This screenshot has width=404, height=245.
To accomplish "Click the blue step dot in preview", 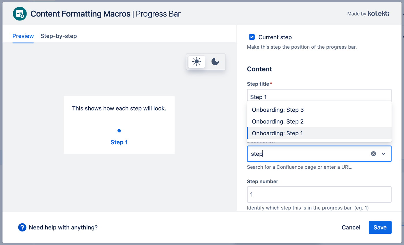I will [x=119, y=131].
